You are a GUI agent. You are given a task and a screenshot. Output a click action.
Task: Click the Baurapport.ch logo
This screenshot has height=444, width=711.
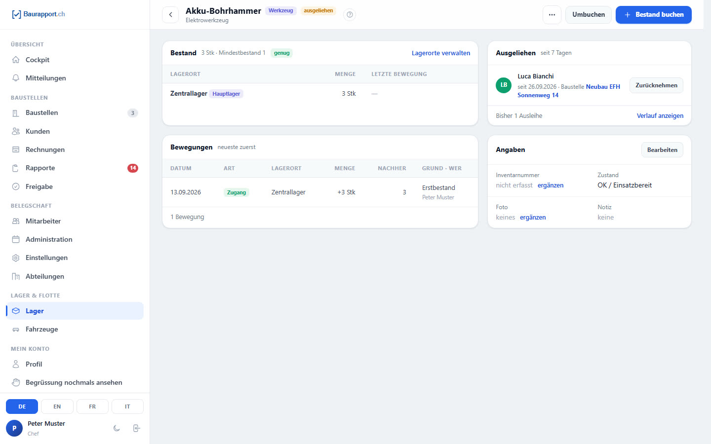coord(39,14)
